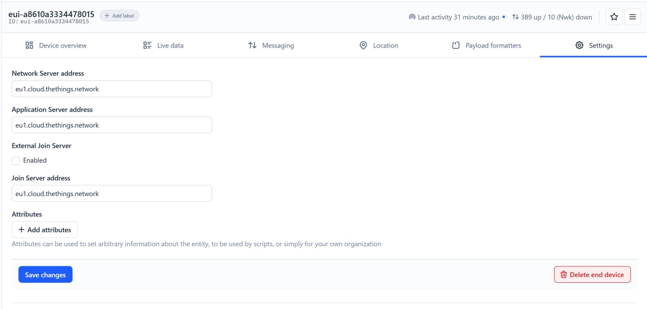Click the Messaging up-down arrows icon
This screenshot has height=309, width=647.
pos(252,46)
